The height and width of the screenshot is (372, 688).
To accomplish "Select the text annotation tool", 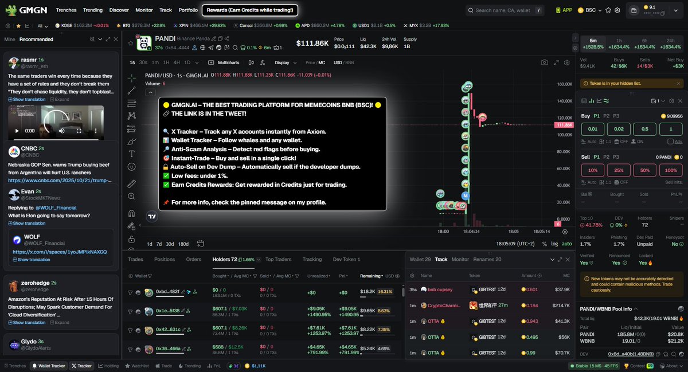I will coord(132,154).
